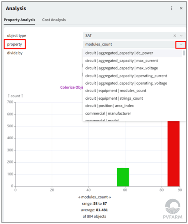188x224 pixels.
Task: Open the three-dot options menu
Action: point(171,8)
